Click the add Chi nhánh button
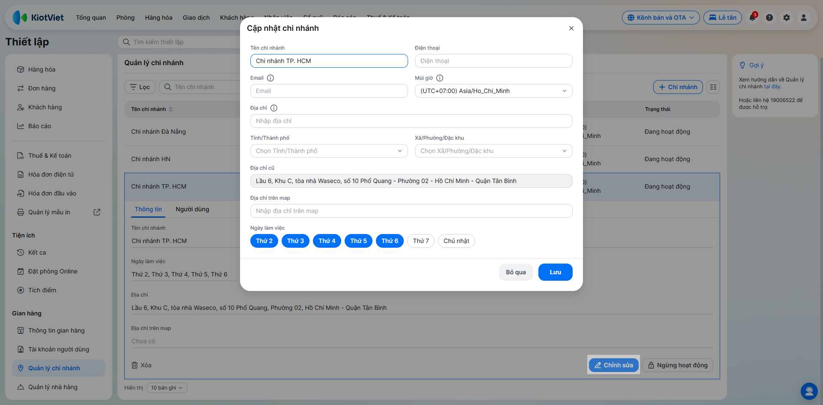The height and width of the screenshot is (405, 823). pos(678,87)
